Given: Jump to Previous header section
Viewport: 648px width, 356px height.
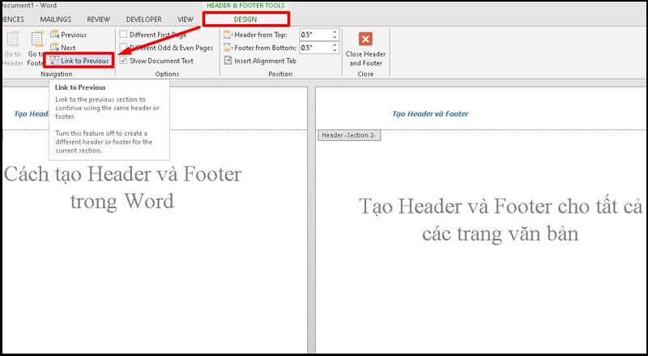Looking at the screenshot, I should 68,35.
